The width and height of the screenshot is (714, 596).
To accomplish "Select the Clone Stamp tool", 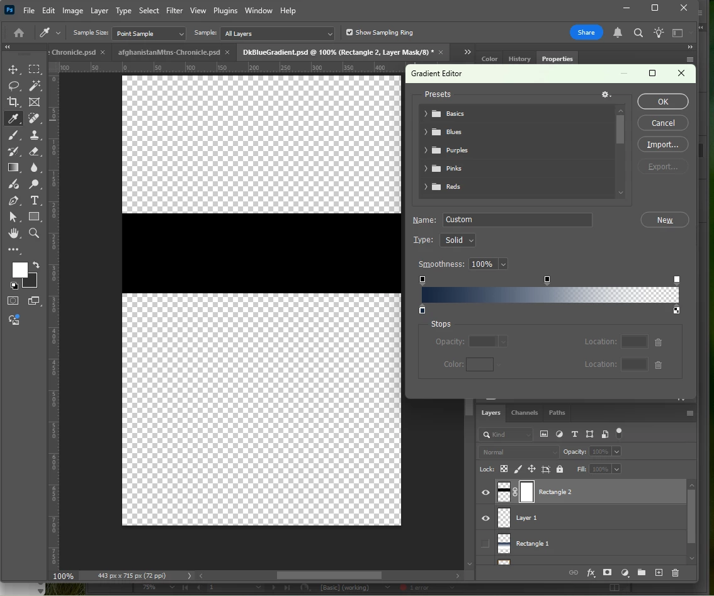I will pyautogui.click(x=34, y=135).
